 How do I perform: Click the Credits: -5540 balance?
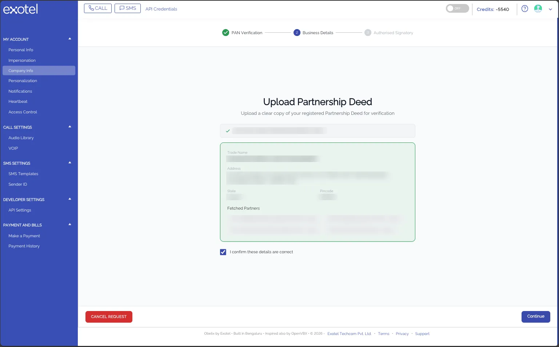(x=493, y=9)
